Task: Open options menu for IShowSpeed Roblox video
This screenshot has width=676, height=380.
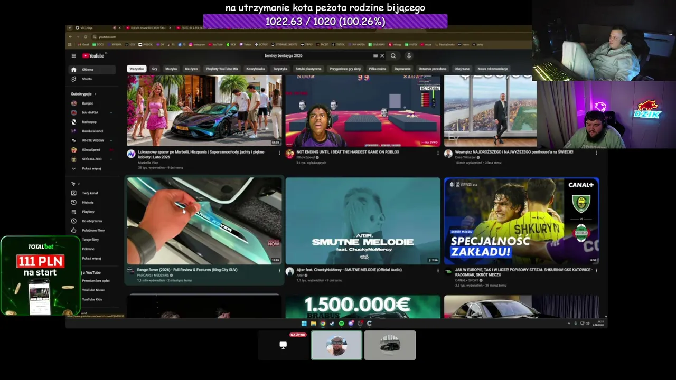Action: [x=438, y=153]
